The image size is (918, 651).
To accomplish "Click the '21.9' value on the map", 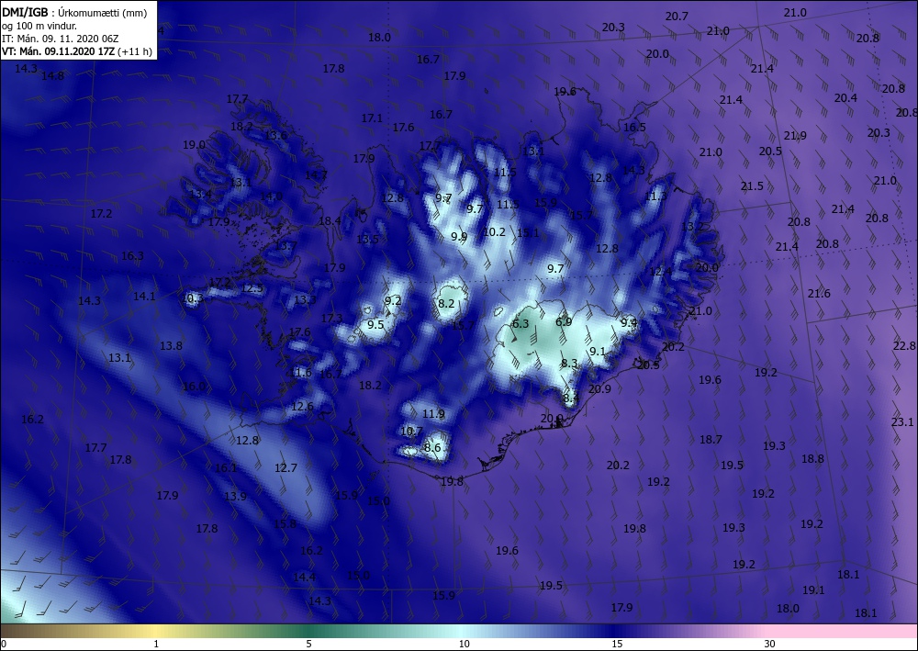I will pos(795,136).
